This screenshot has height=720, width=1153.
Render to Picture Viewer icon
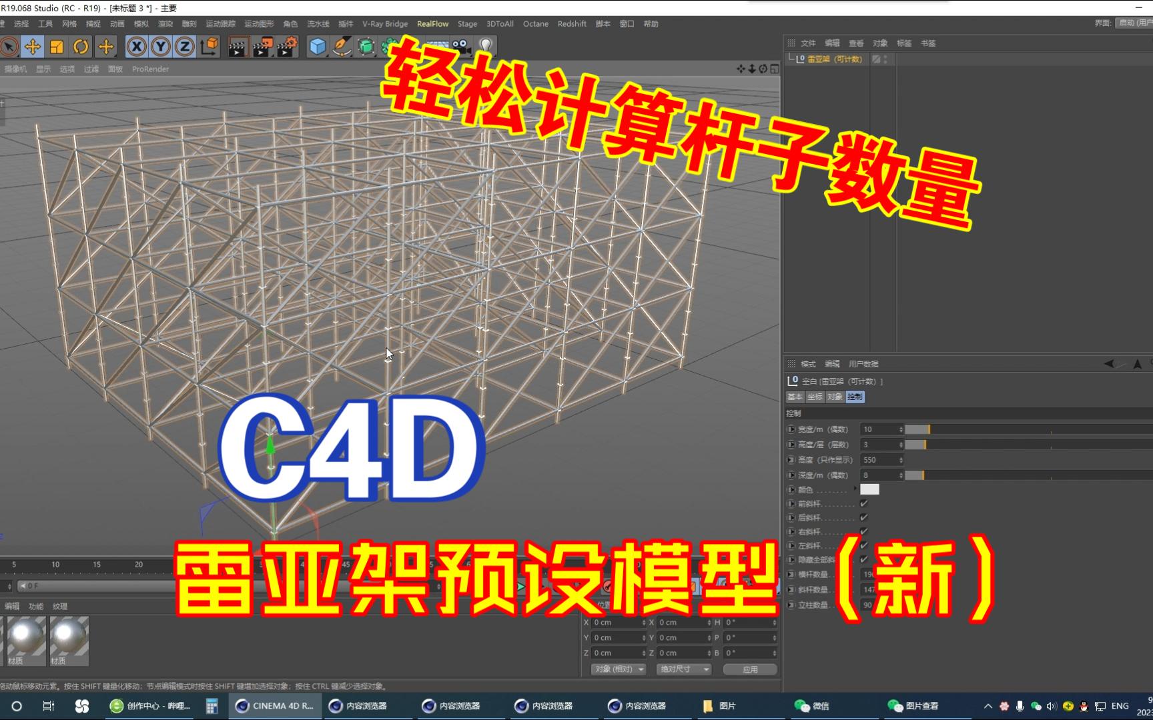(x=262, y=47)
